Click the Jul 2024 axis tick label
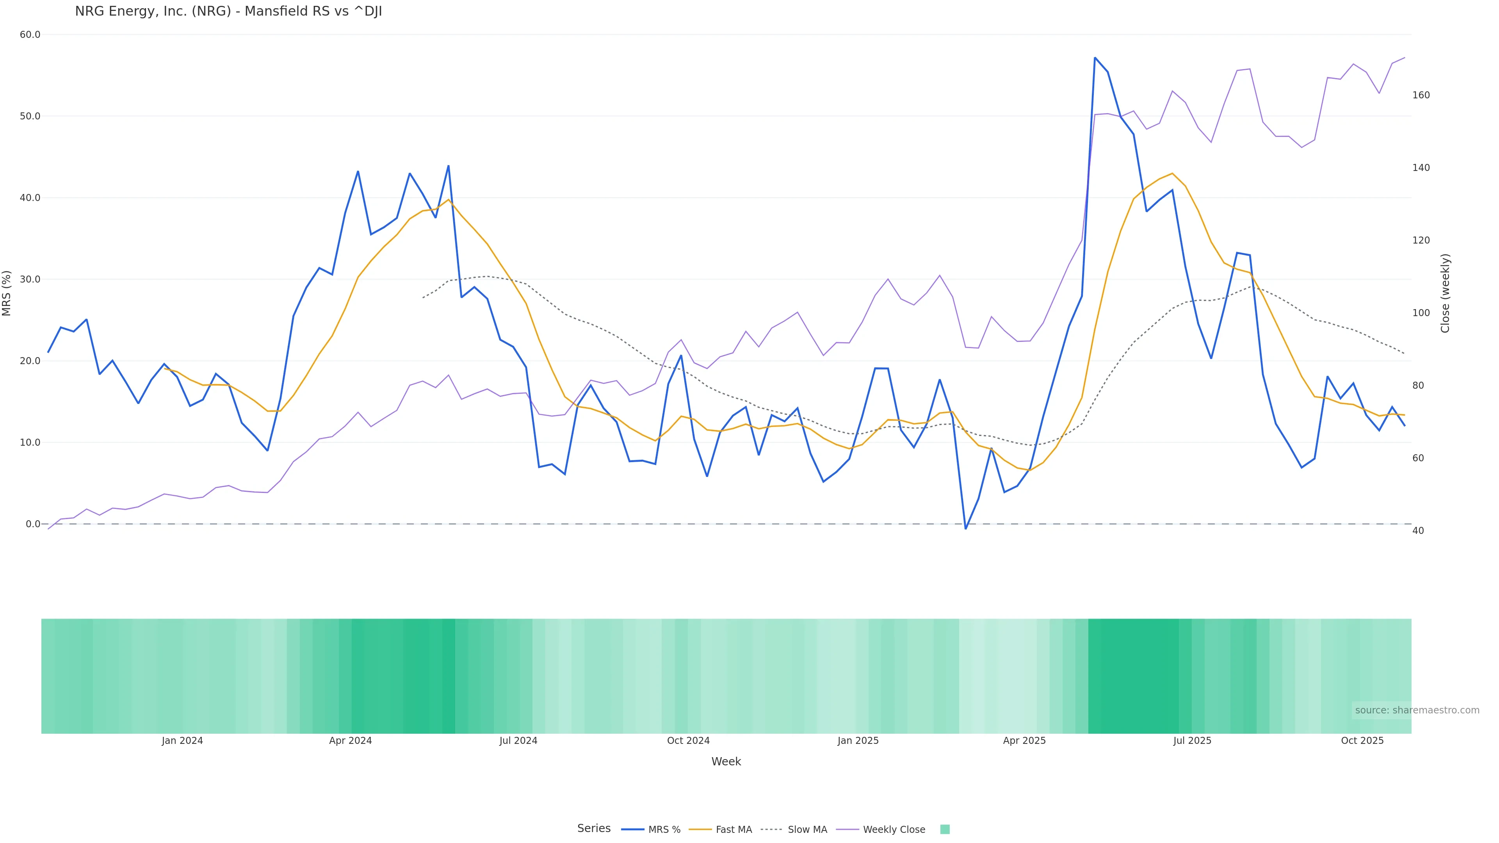Screen dimensions: 1499x843 click(x=518, y=741)
